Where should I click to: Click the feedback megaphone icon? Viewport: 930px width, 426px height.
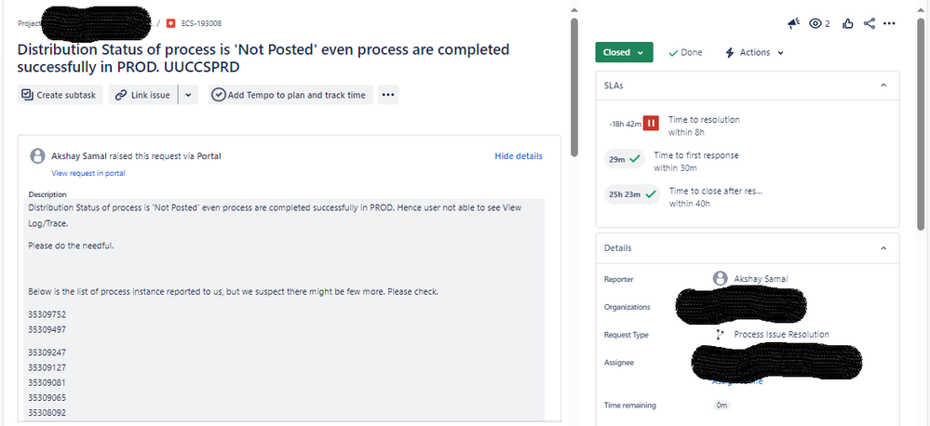793,23
